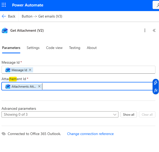
Task: Click the Power Automate title
Action: point(27,5)
